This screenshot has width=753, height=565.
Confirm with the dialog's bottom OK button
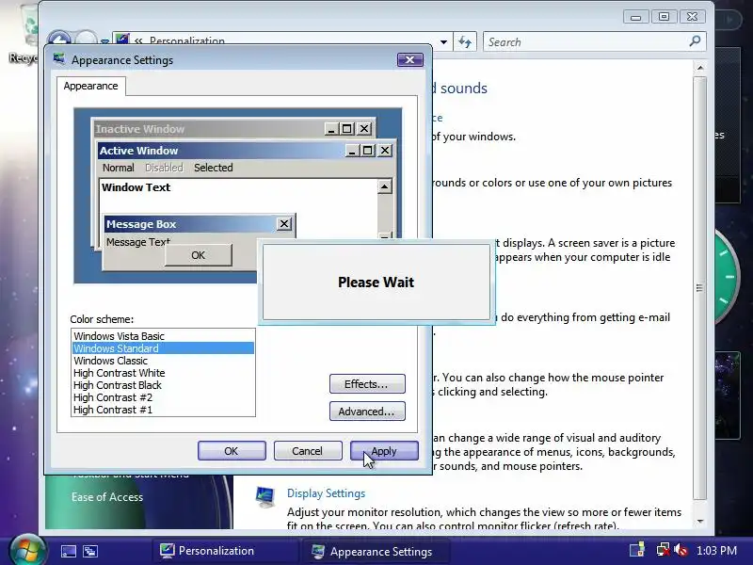click(x=232, y=451)
